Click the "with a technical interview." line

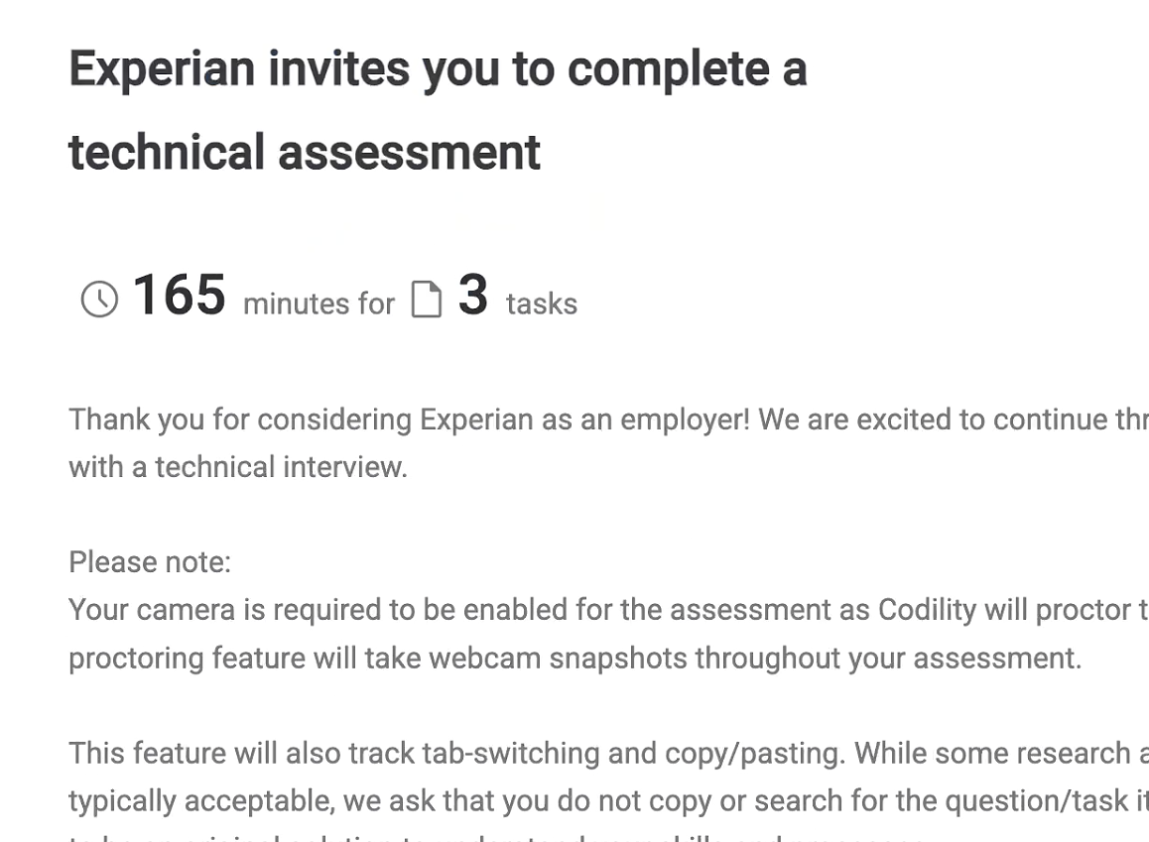(x=238, y=467)
